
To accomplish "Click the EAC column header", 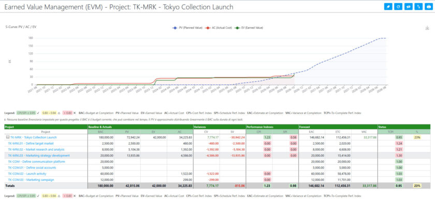I will click(x=312, y=132).
